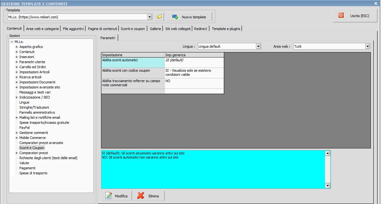Click the yellow folder icon beside template dropdown
Screen dimensions: 381x204
[x=159, y=17]
